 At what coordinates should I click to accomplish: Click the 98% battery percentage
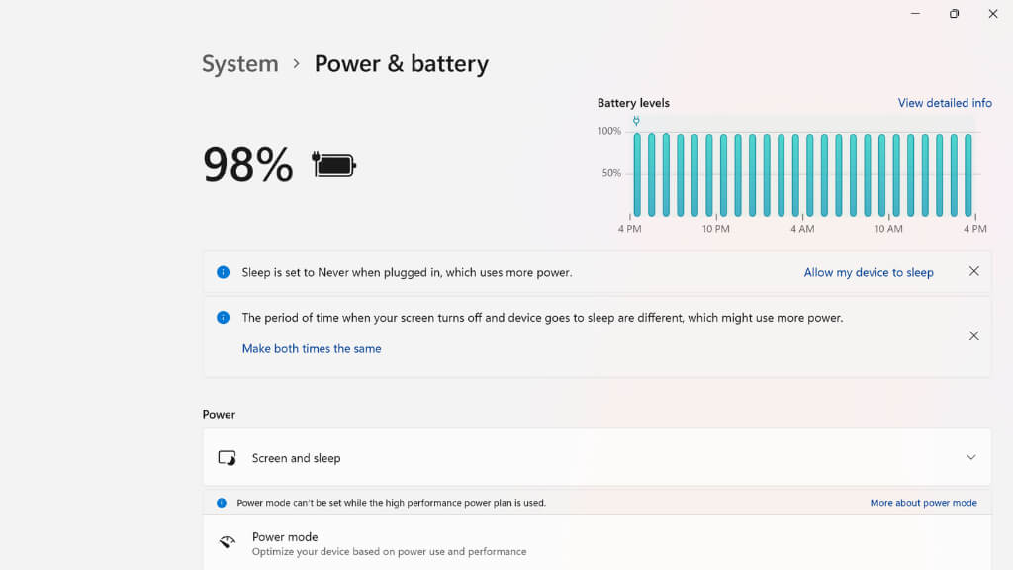click(x=248, y=165)
